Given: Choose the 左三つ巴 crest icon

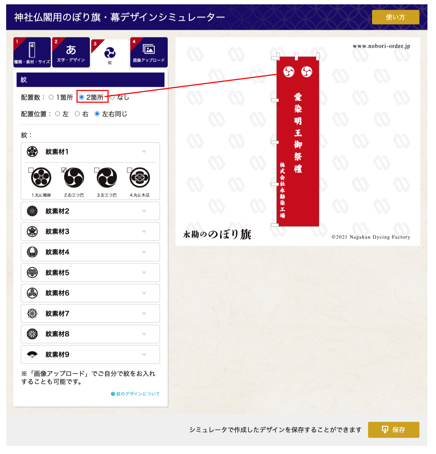Looking at the screenshot, I should point(107,178).
